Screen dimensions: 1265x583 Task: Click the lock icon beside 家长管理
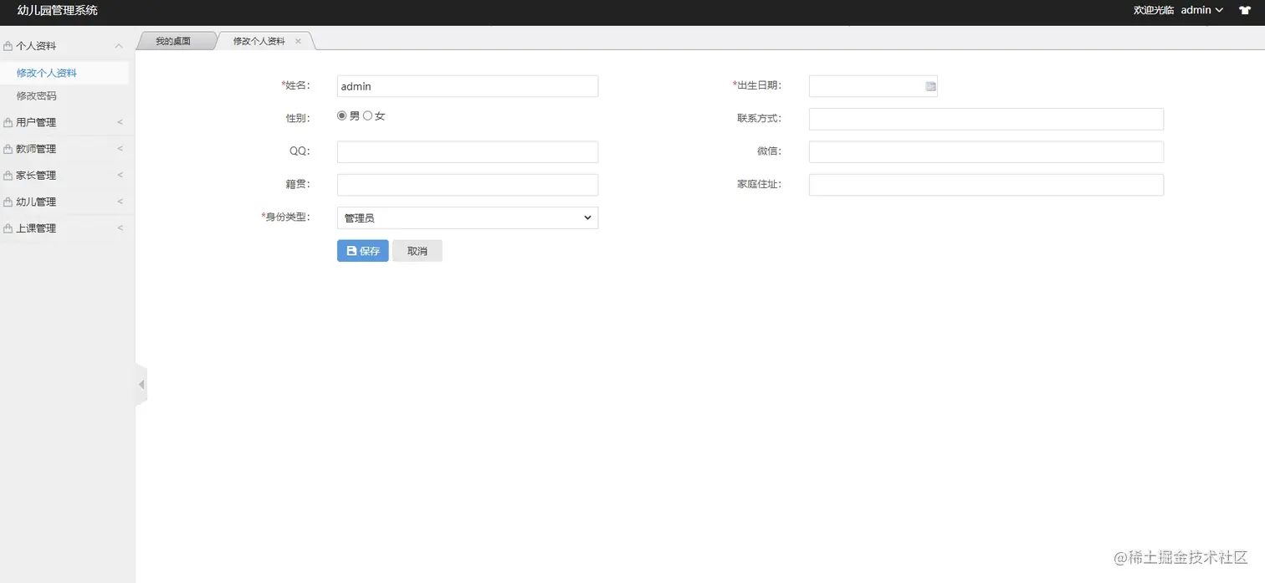pos(8,176)
